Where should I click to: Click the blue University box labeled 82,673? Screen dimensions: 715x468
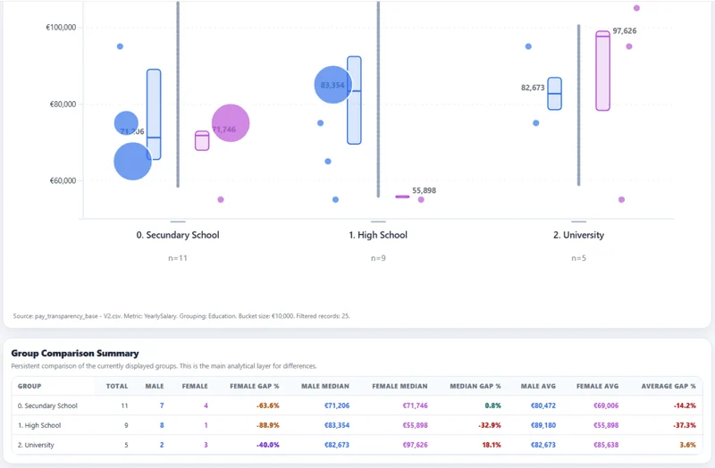pyautogui.click(x=554, y=94)
